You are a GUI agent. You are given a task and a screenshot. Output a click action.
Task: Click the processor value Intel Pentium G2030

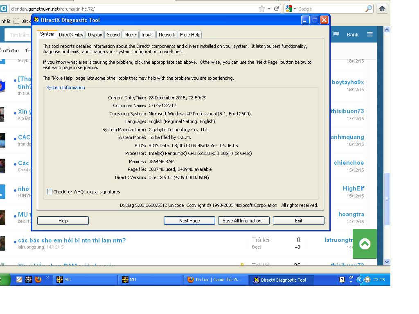pyautogui.click(x=200, y=153)
